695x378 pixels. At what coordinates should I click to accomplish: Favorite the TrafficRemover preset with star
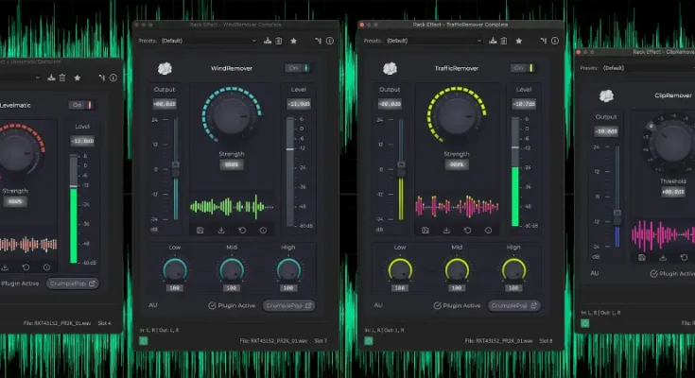(519, 41)
